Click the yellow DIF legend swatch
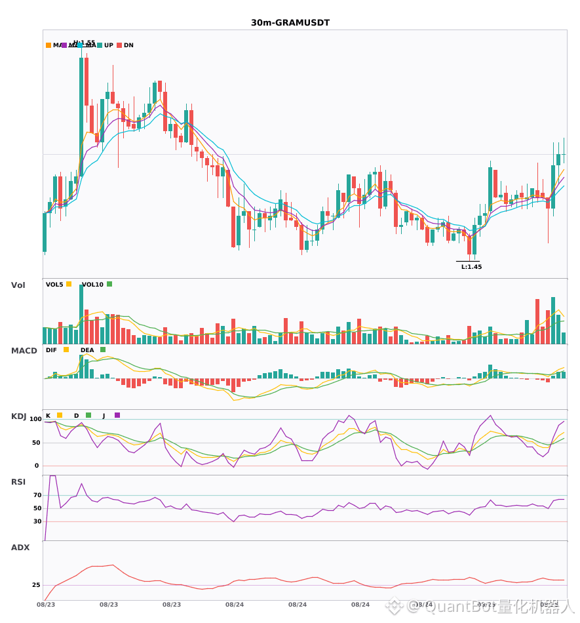The width and height of the screenshot is (580, 623). click(x=66, y=350)
